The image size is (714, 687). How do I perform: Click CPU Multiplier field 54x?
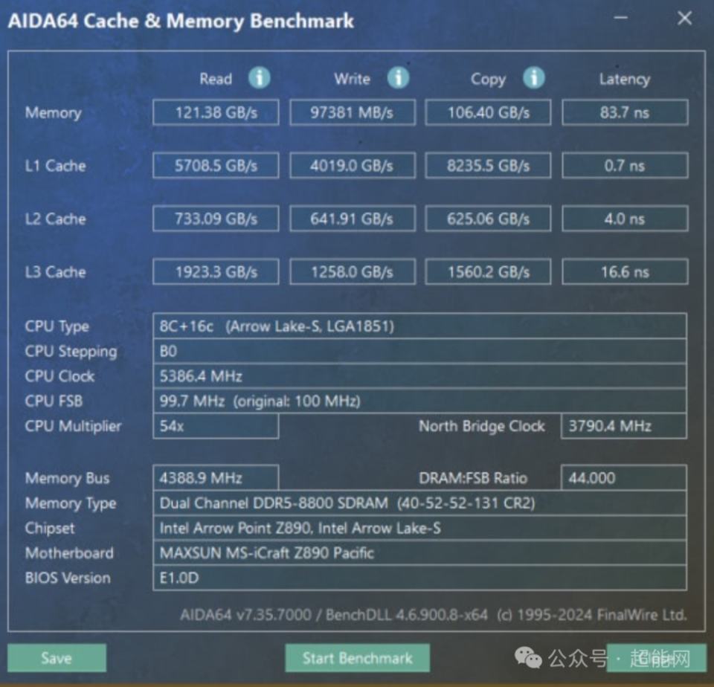tap(216, 426)
